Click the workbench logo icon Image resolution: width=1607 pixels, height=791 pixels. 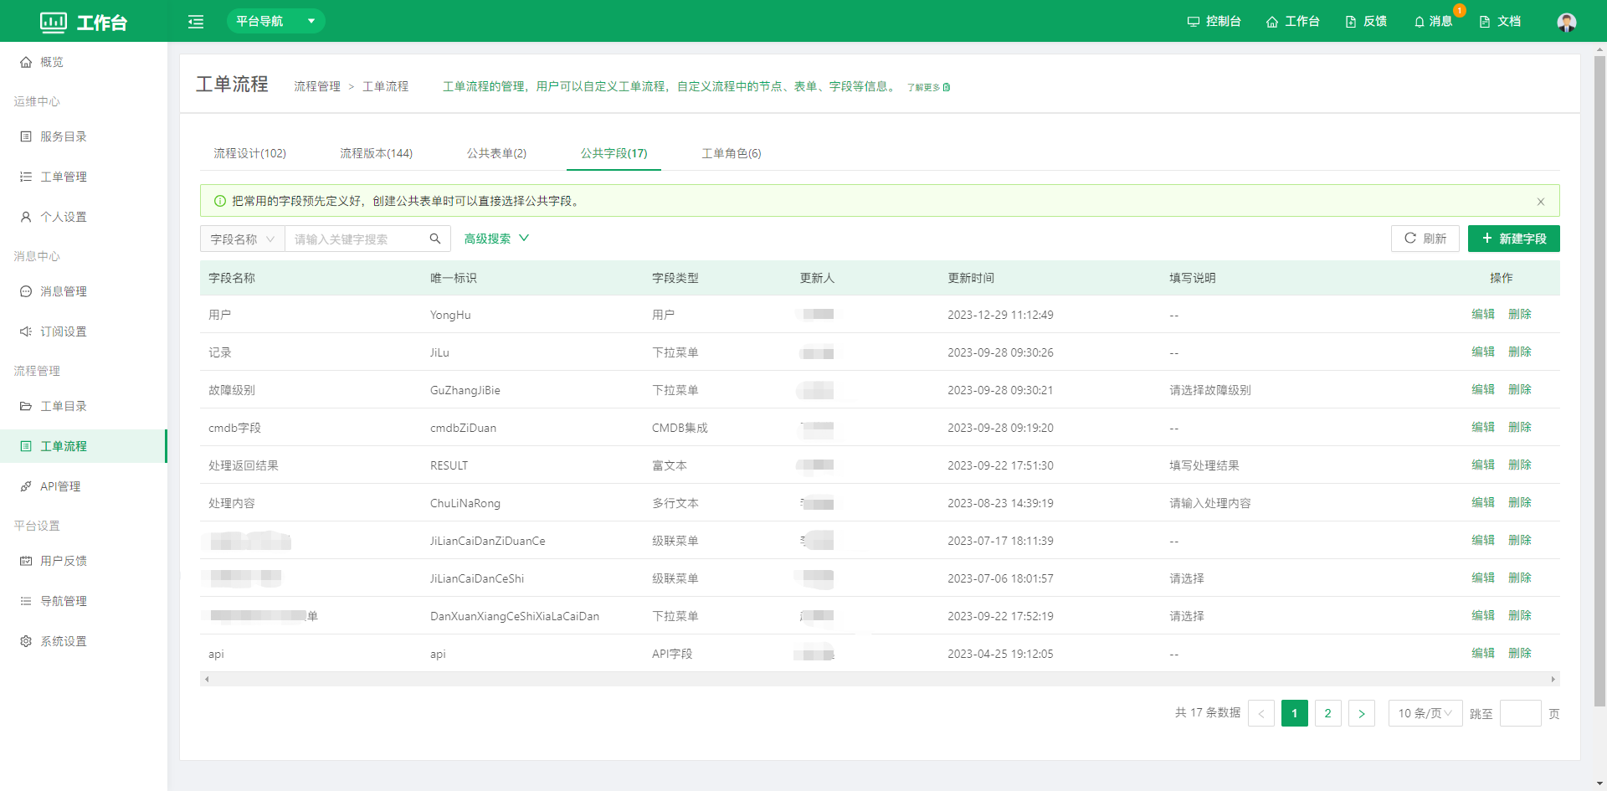pyautogui.click(x=54, y=22)
